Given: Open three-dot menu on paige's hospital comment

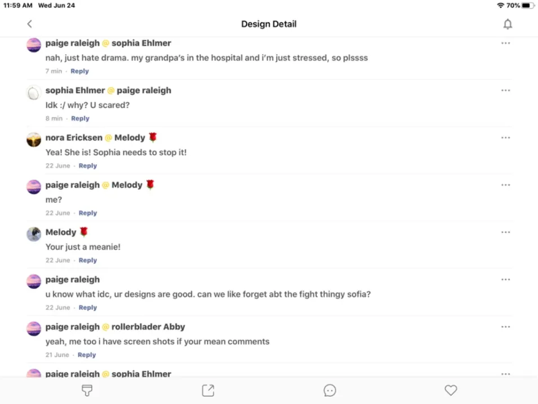Looking at the screenshot, I should [505, 43].
